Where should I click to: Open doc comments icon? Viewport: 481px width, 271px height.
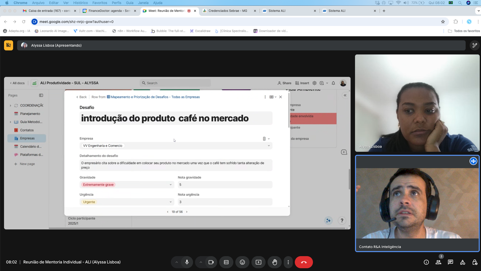[x=322, y=83]
